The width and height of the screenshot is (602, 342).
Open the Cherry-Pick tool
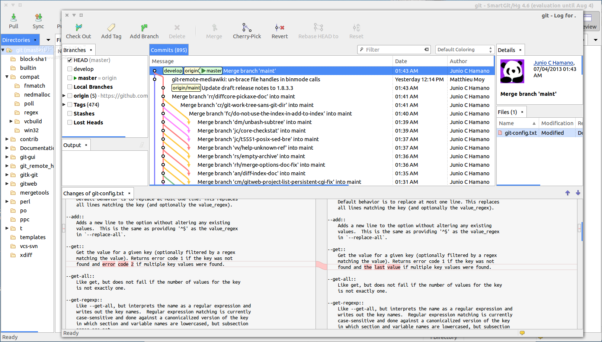(x=247, y=30)
